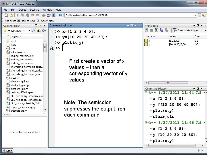
Task: Create a new script with New file icon
Action: 6,15
